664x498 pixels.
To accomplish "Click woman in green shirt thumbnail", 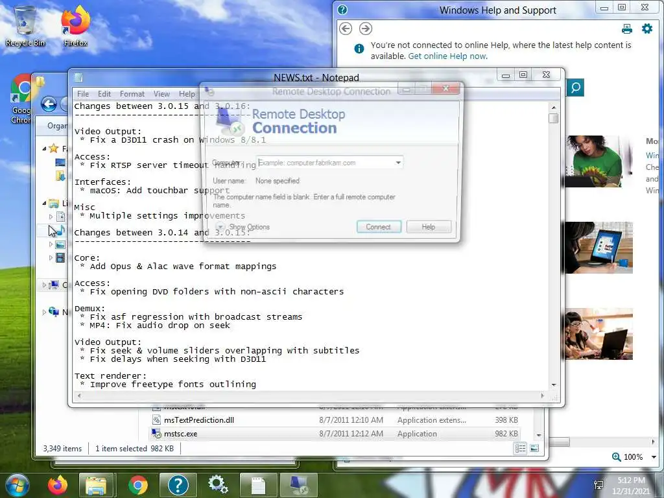I will click(599, 161).
